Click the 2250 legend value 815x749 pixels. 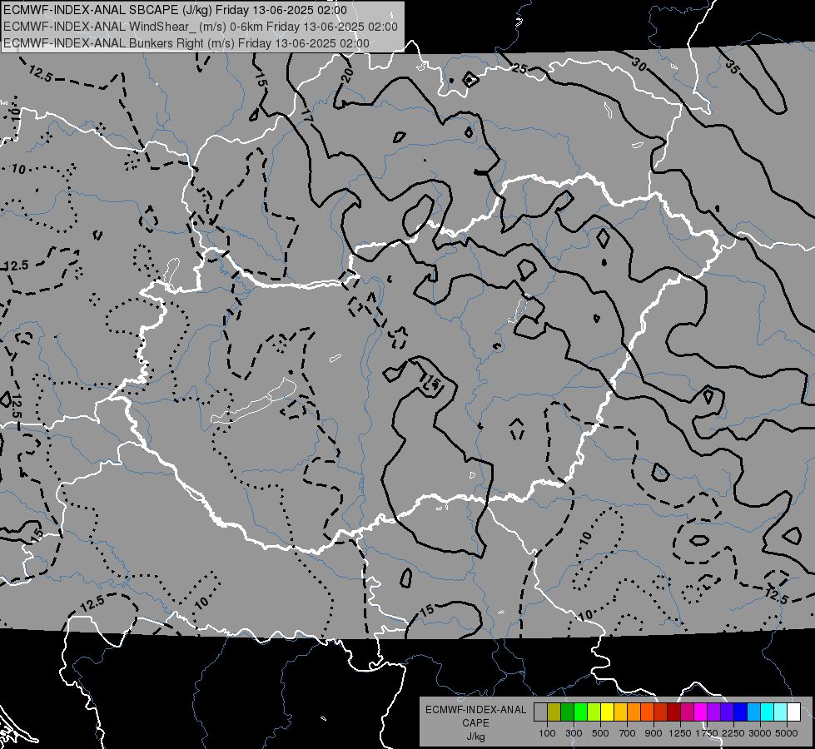[733, 733]
